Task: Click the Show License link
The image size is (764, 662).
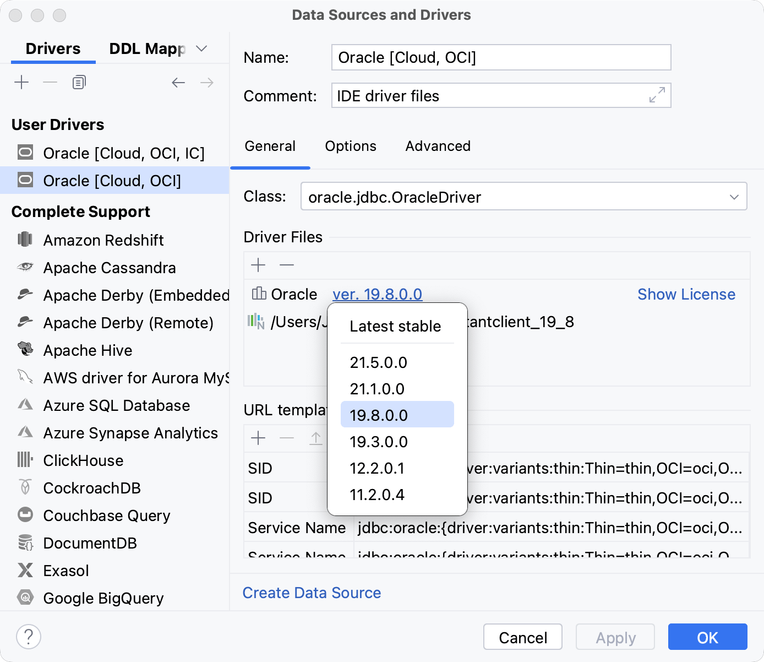Action: point(686,294)
